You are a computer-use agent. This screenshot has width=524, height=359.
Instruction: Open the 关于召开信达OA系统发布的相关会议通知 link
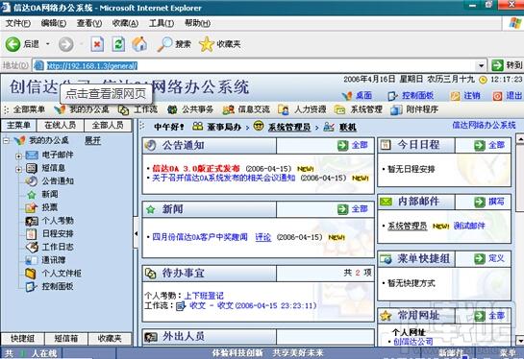(x=224, y=178)
